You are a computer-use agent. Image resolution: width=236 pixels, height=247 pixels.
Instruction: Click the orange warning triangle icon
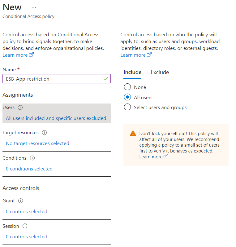[x=133, y=133]
